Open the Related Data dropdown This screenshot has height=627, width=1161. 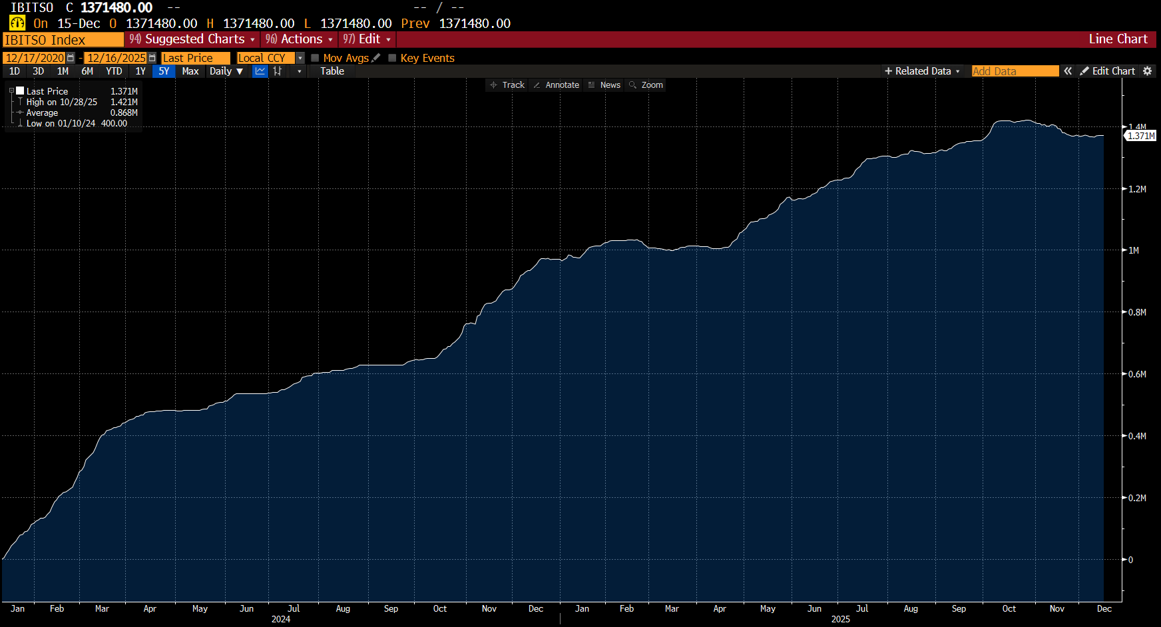[x=922, y=71]
